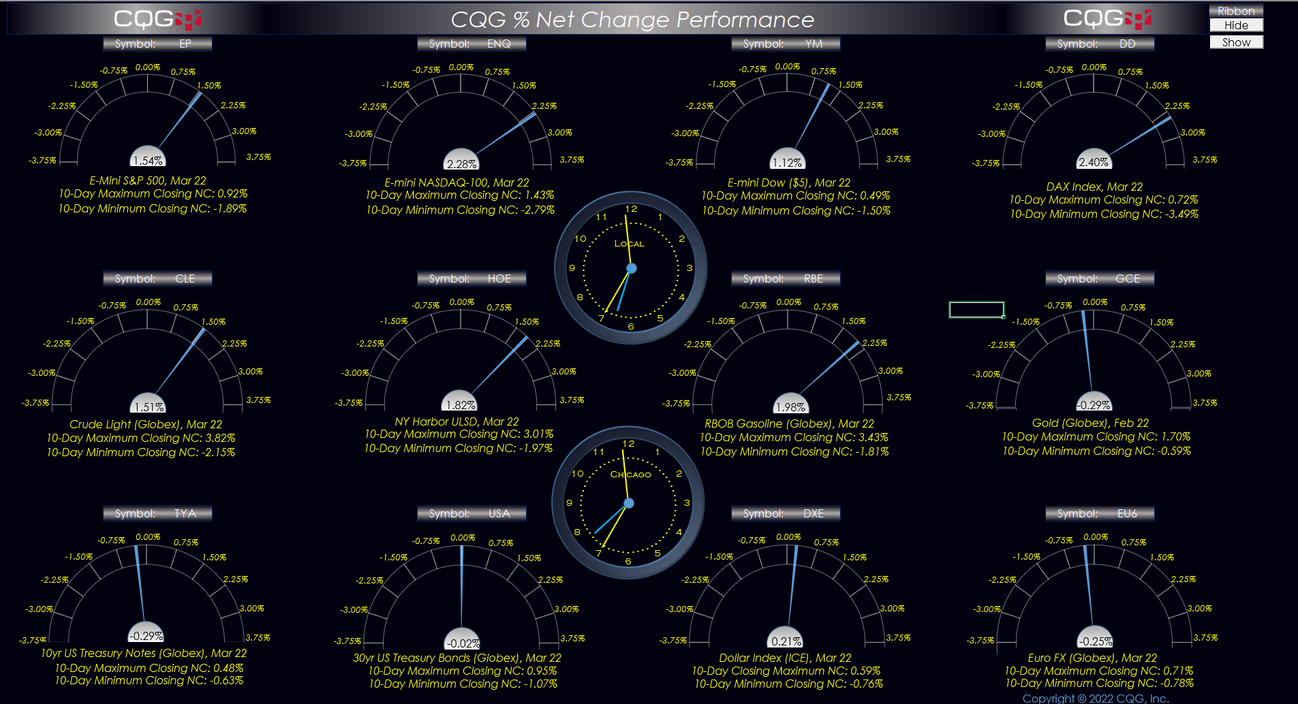Image resolution: width=1298 pixels, height=704 pixels.
Task: Click the 1.82% value on HOE gauge
Action: [461, 404]
